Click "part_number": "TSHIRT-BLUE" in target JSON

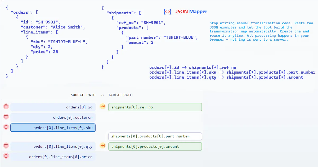pyautogui.click(x=162, y=37)
